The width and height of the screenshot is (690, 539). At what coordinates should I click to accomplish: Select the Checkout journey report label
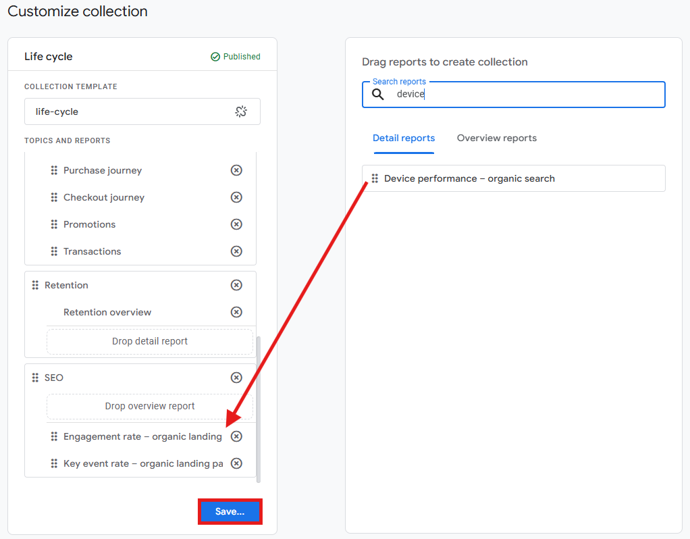point(104,197)
